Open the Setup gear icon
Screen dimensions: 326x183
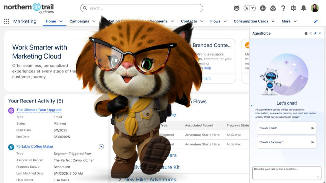[293, 8]
